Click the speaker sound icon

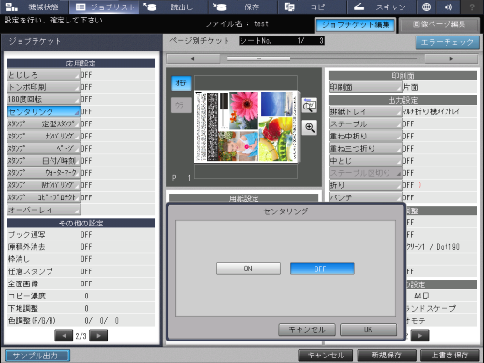click(x=448, y=7)
